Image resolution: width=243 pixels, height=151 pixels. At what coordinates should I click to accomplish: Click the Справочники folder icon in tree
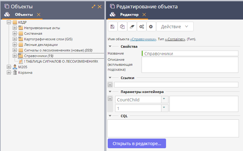(20, 56)
